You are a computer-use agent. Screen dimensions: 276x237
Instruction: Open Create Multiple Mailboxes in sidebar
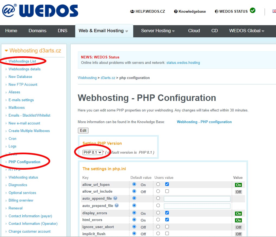(29, 131)
